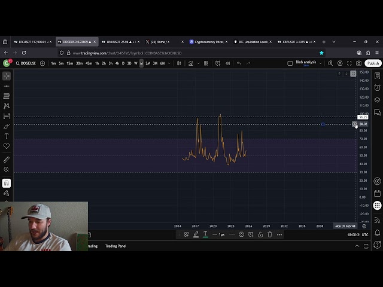Expand more options on the drawing toolbar

pyautogui.click(x=279, y=234)
